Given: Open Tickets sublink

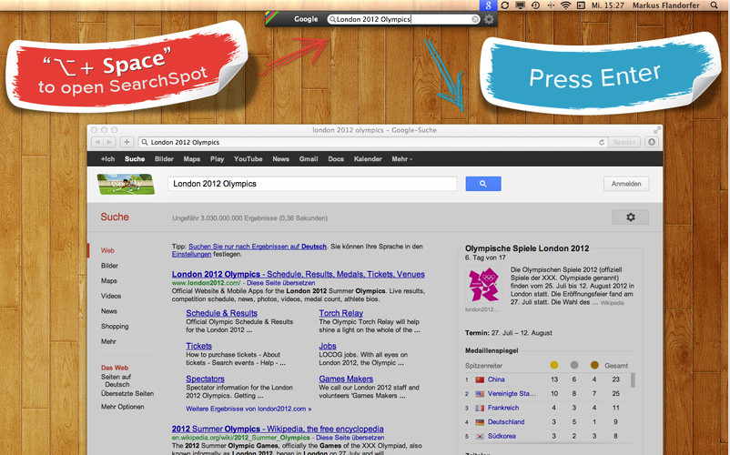Looking at the screenshot, I should tap(198, 346).
